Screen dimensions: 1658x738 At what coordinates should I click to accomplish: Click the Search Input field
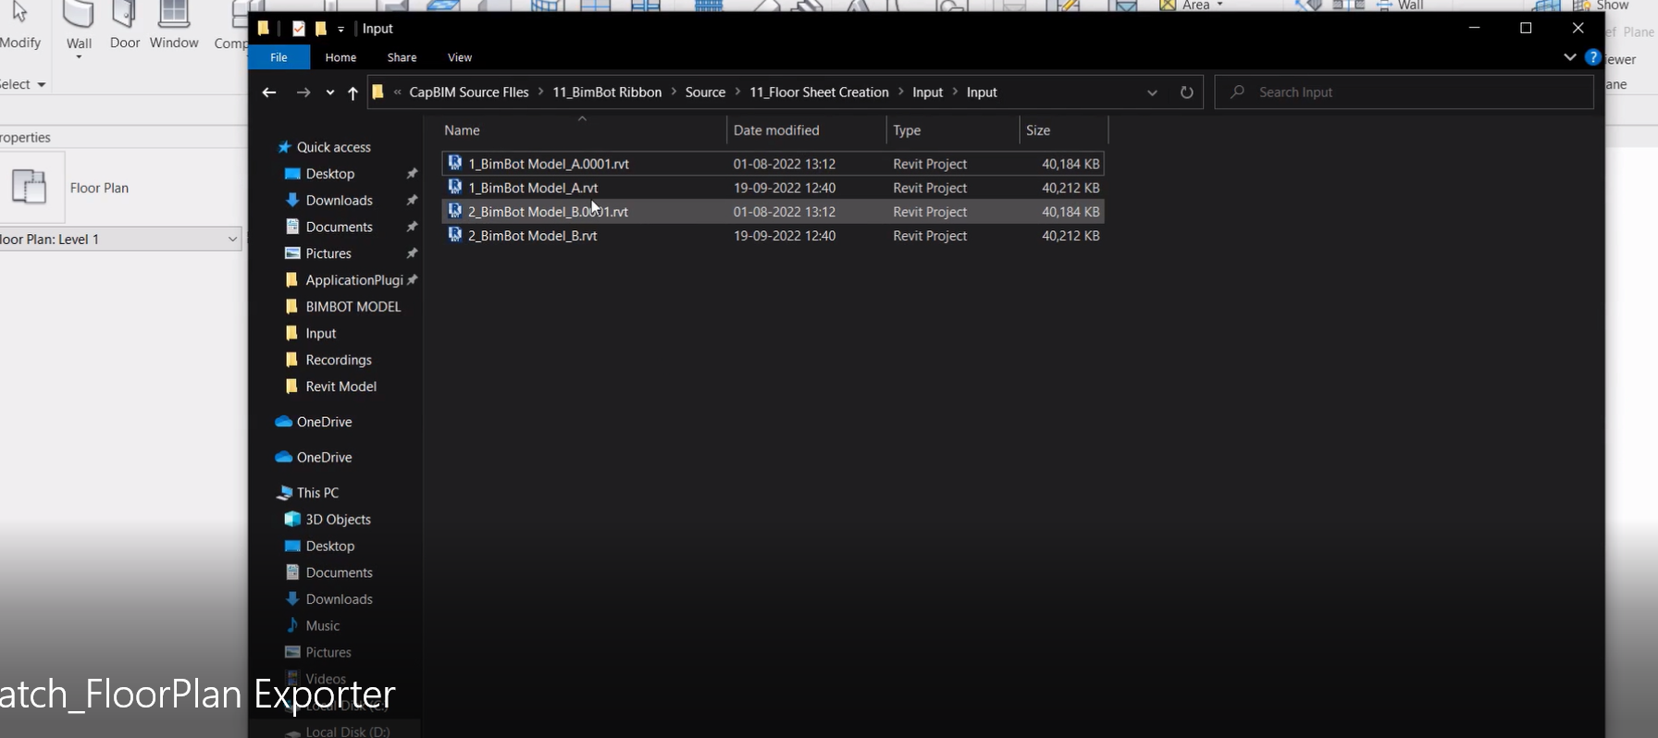(1404, 92)
